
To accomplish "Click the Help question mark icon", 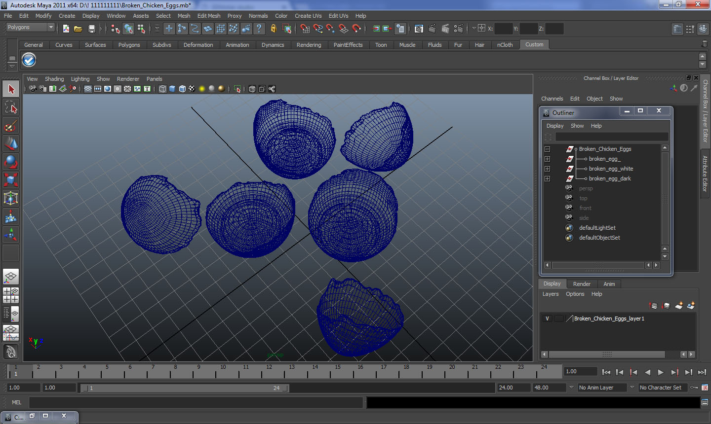I will [x=259, y=29].
